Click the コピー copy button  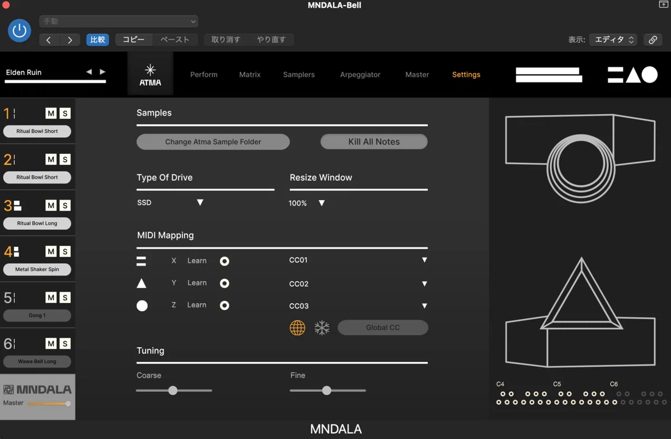(x=134, y=40)
